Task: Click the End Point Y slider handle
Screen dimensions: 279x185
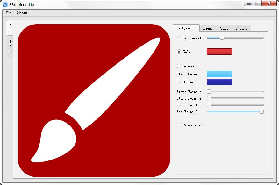Action: [x=261, y=112]
